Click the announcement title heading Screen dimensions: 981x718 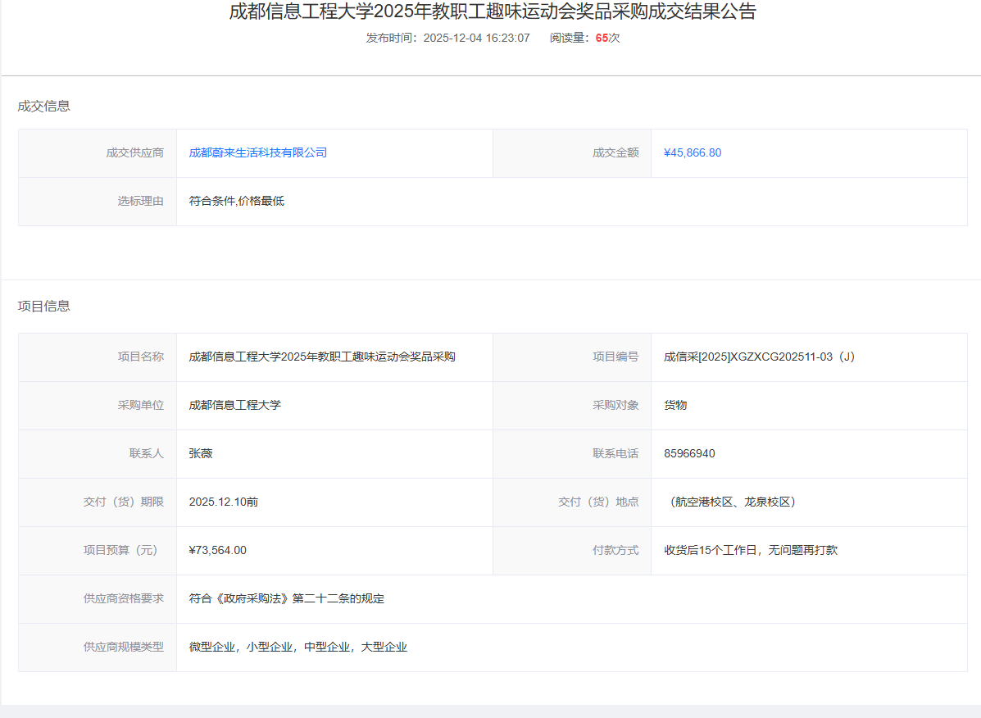coord(493,12)
